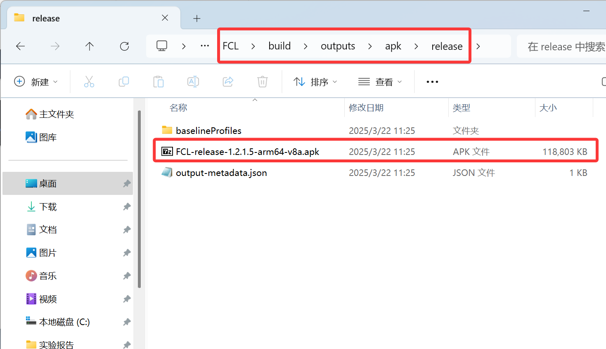The image size is (606, 349).
Task: Open the 新建 new item menu
Action: (x=36, y=82)
